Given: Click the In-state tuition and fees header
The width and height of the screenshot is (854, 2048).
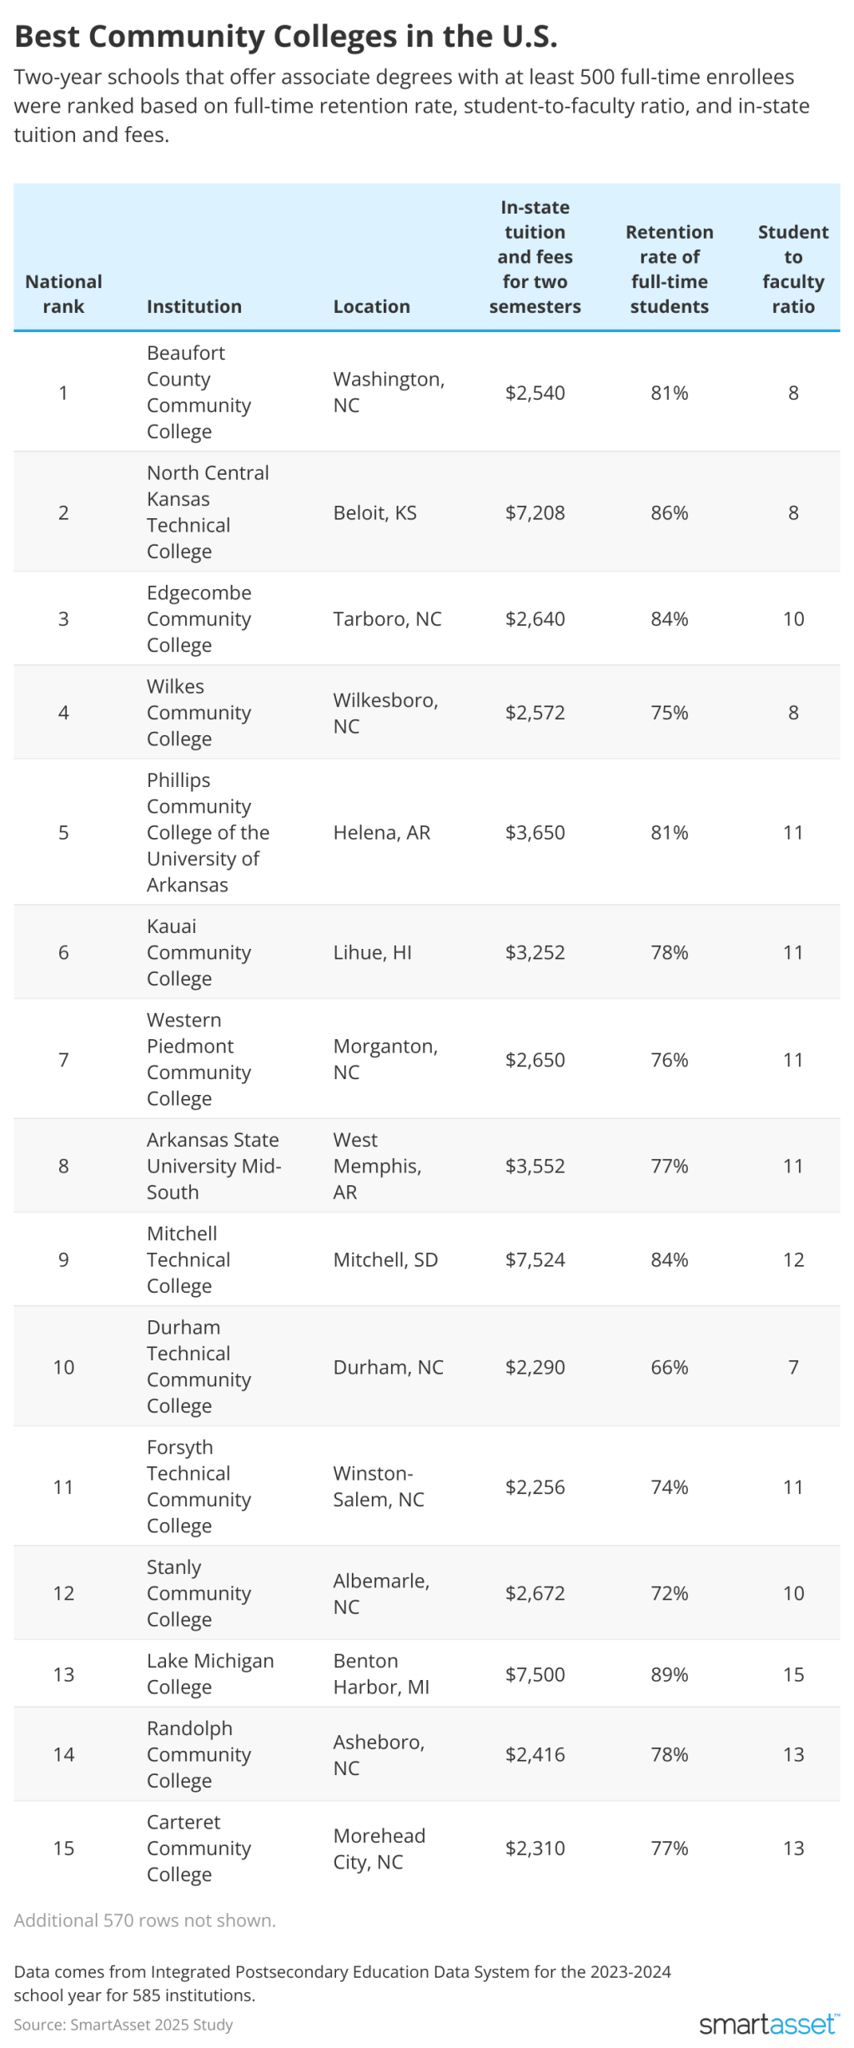Looking at the screenshot, I should [x=535, y=257].
